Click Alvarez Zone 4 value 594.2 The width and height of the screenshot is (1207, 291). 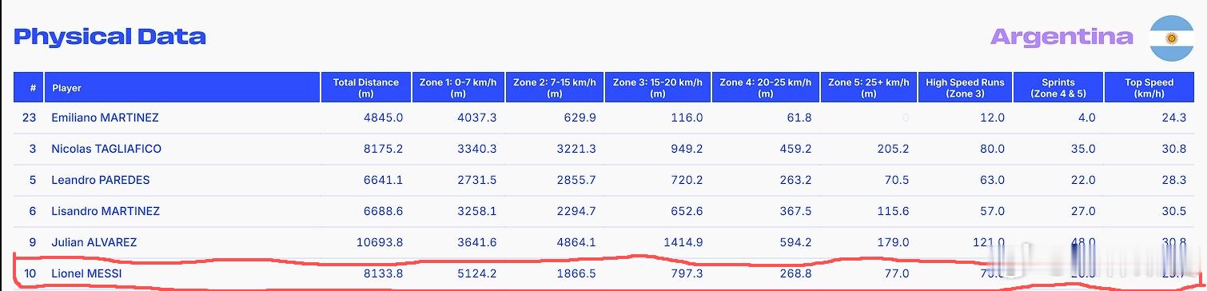pos(795,242)
